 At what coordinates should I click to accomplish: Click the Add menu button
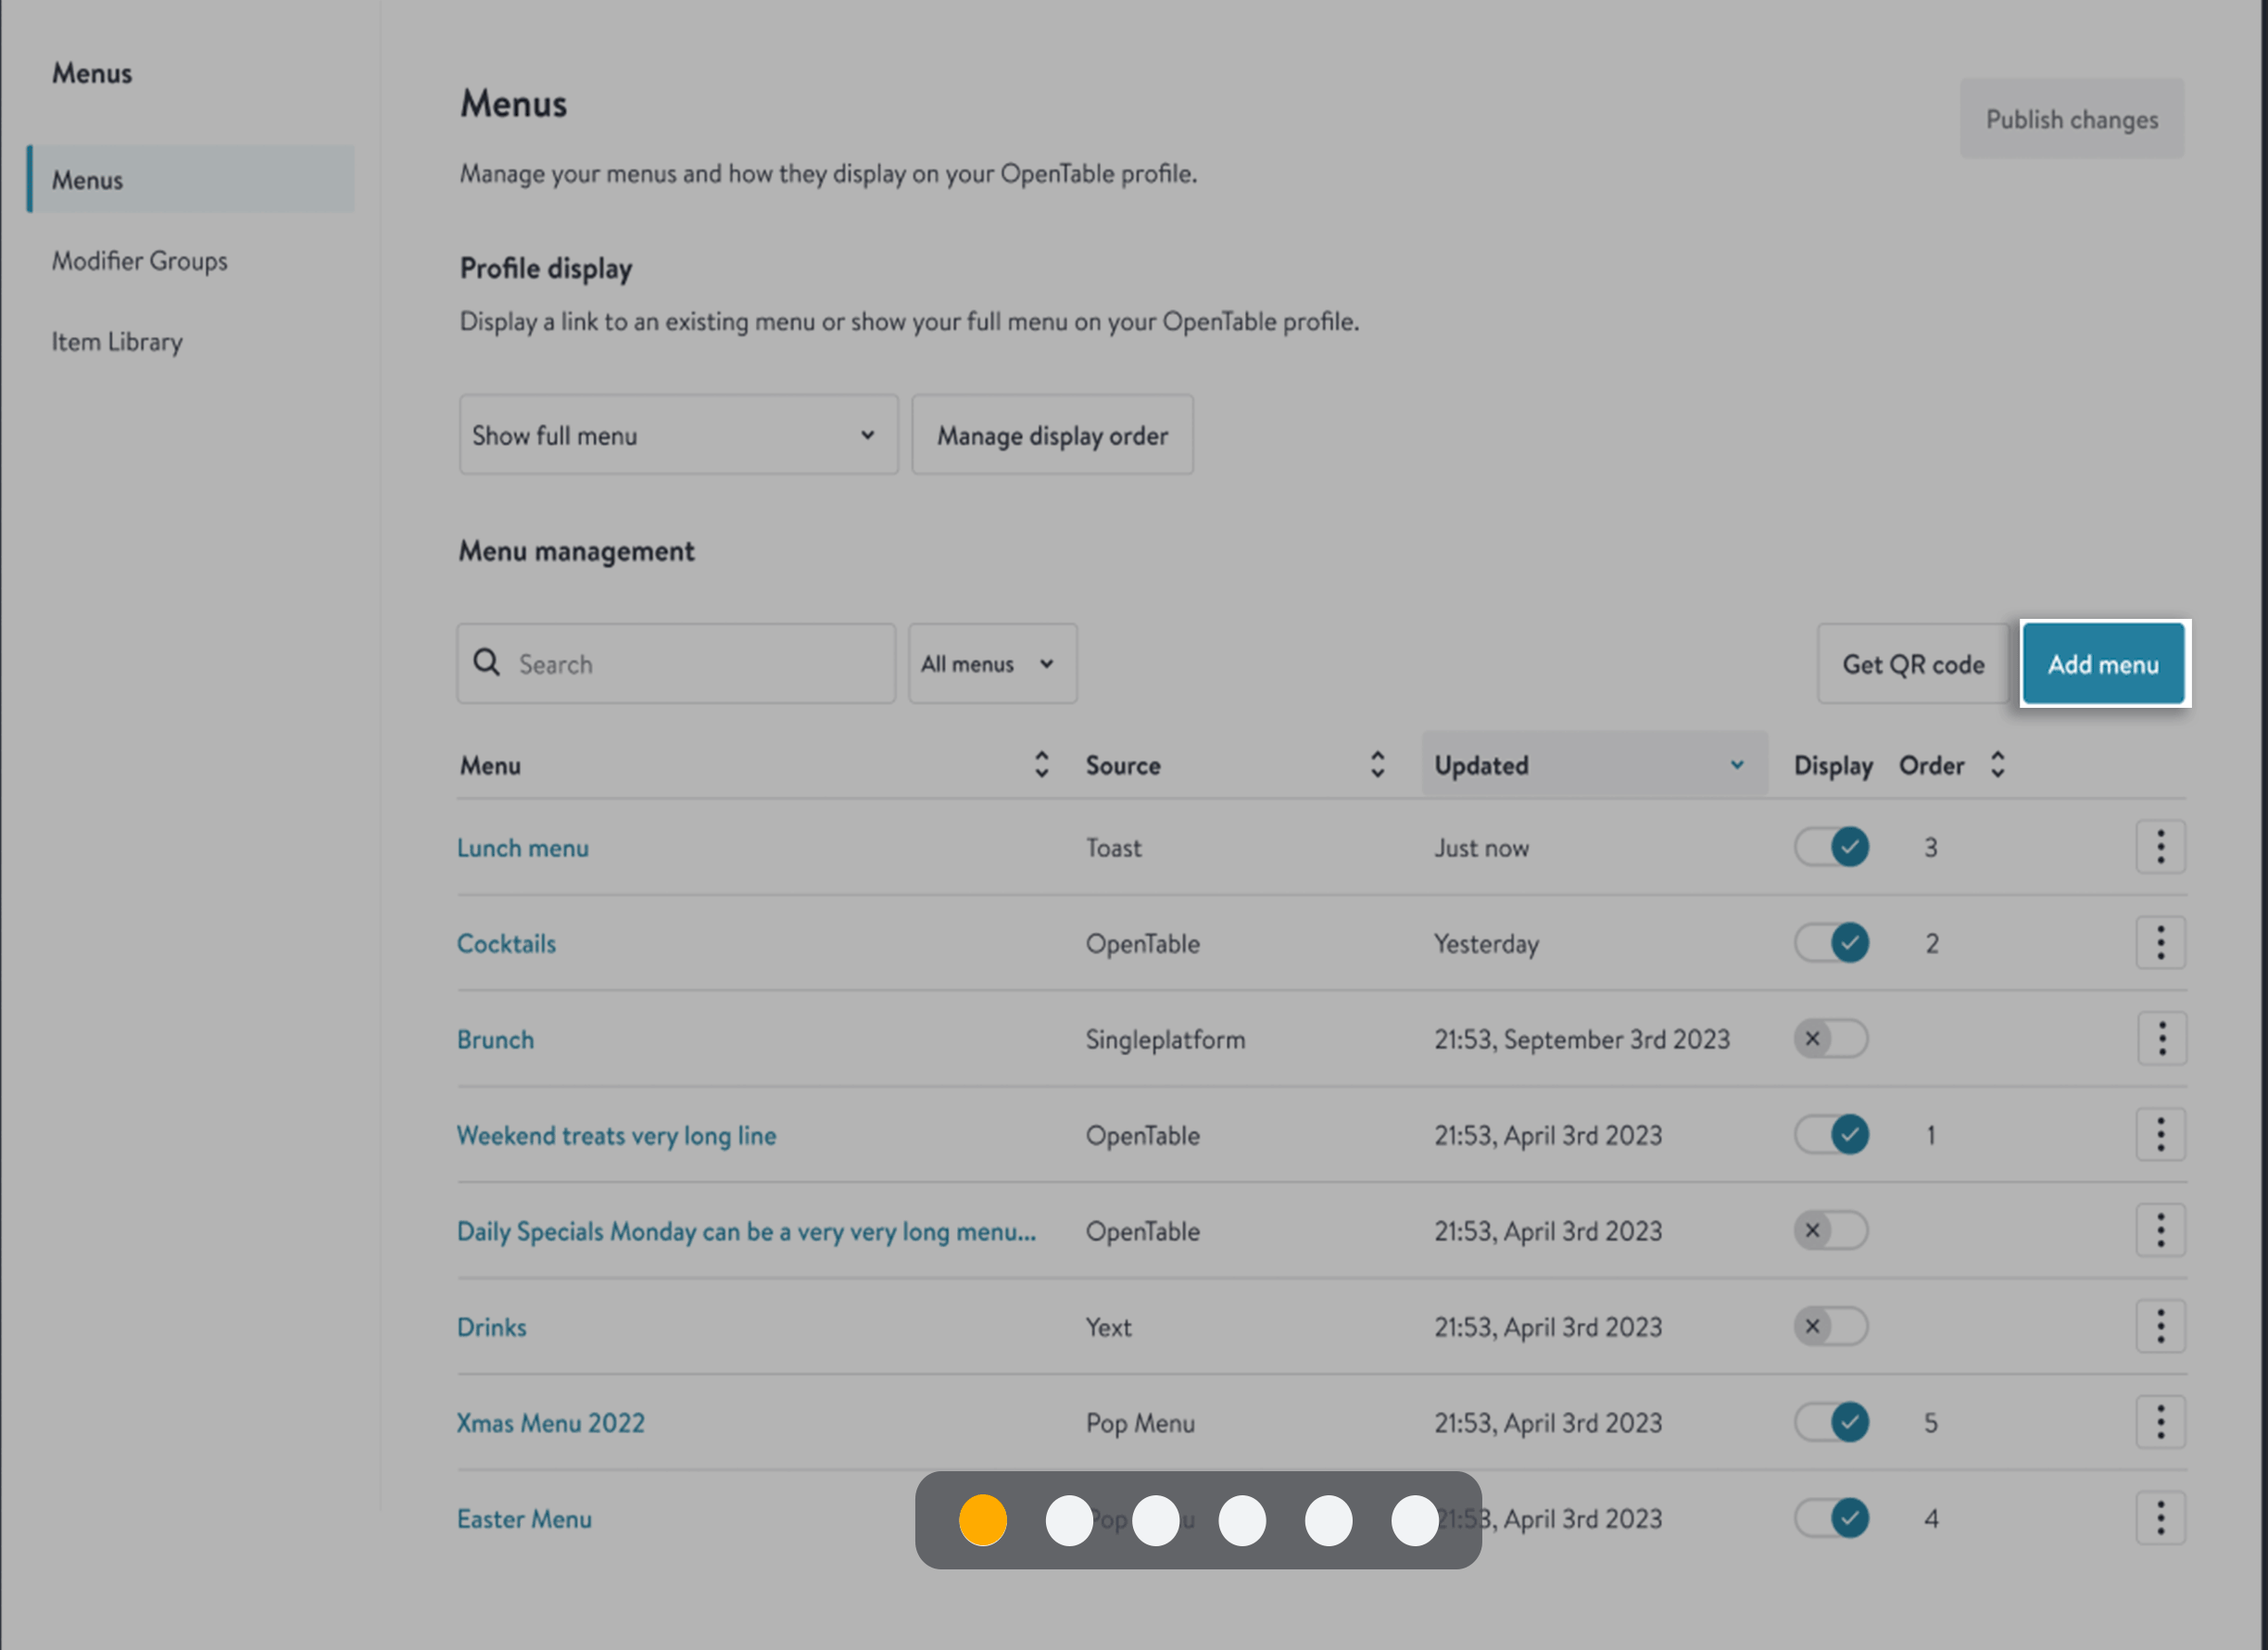pyautogui.click(x=2103, y=664)
